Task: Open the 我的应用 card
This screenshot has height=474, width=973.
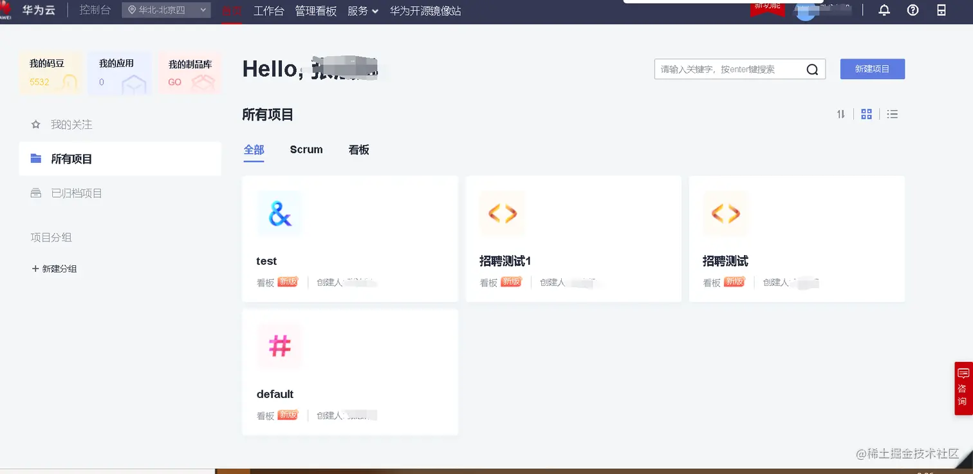Action: (x=120, y=73)
